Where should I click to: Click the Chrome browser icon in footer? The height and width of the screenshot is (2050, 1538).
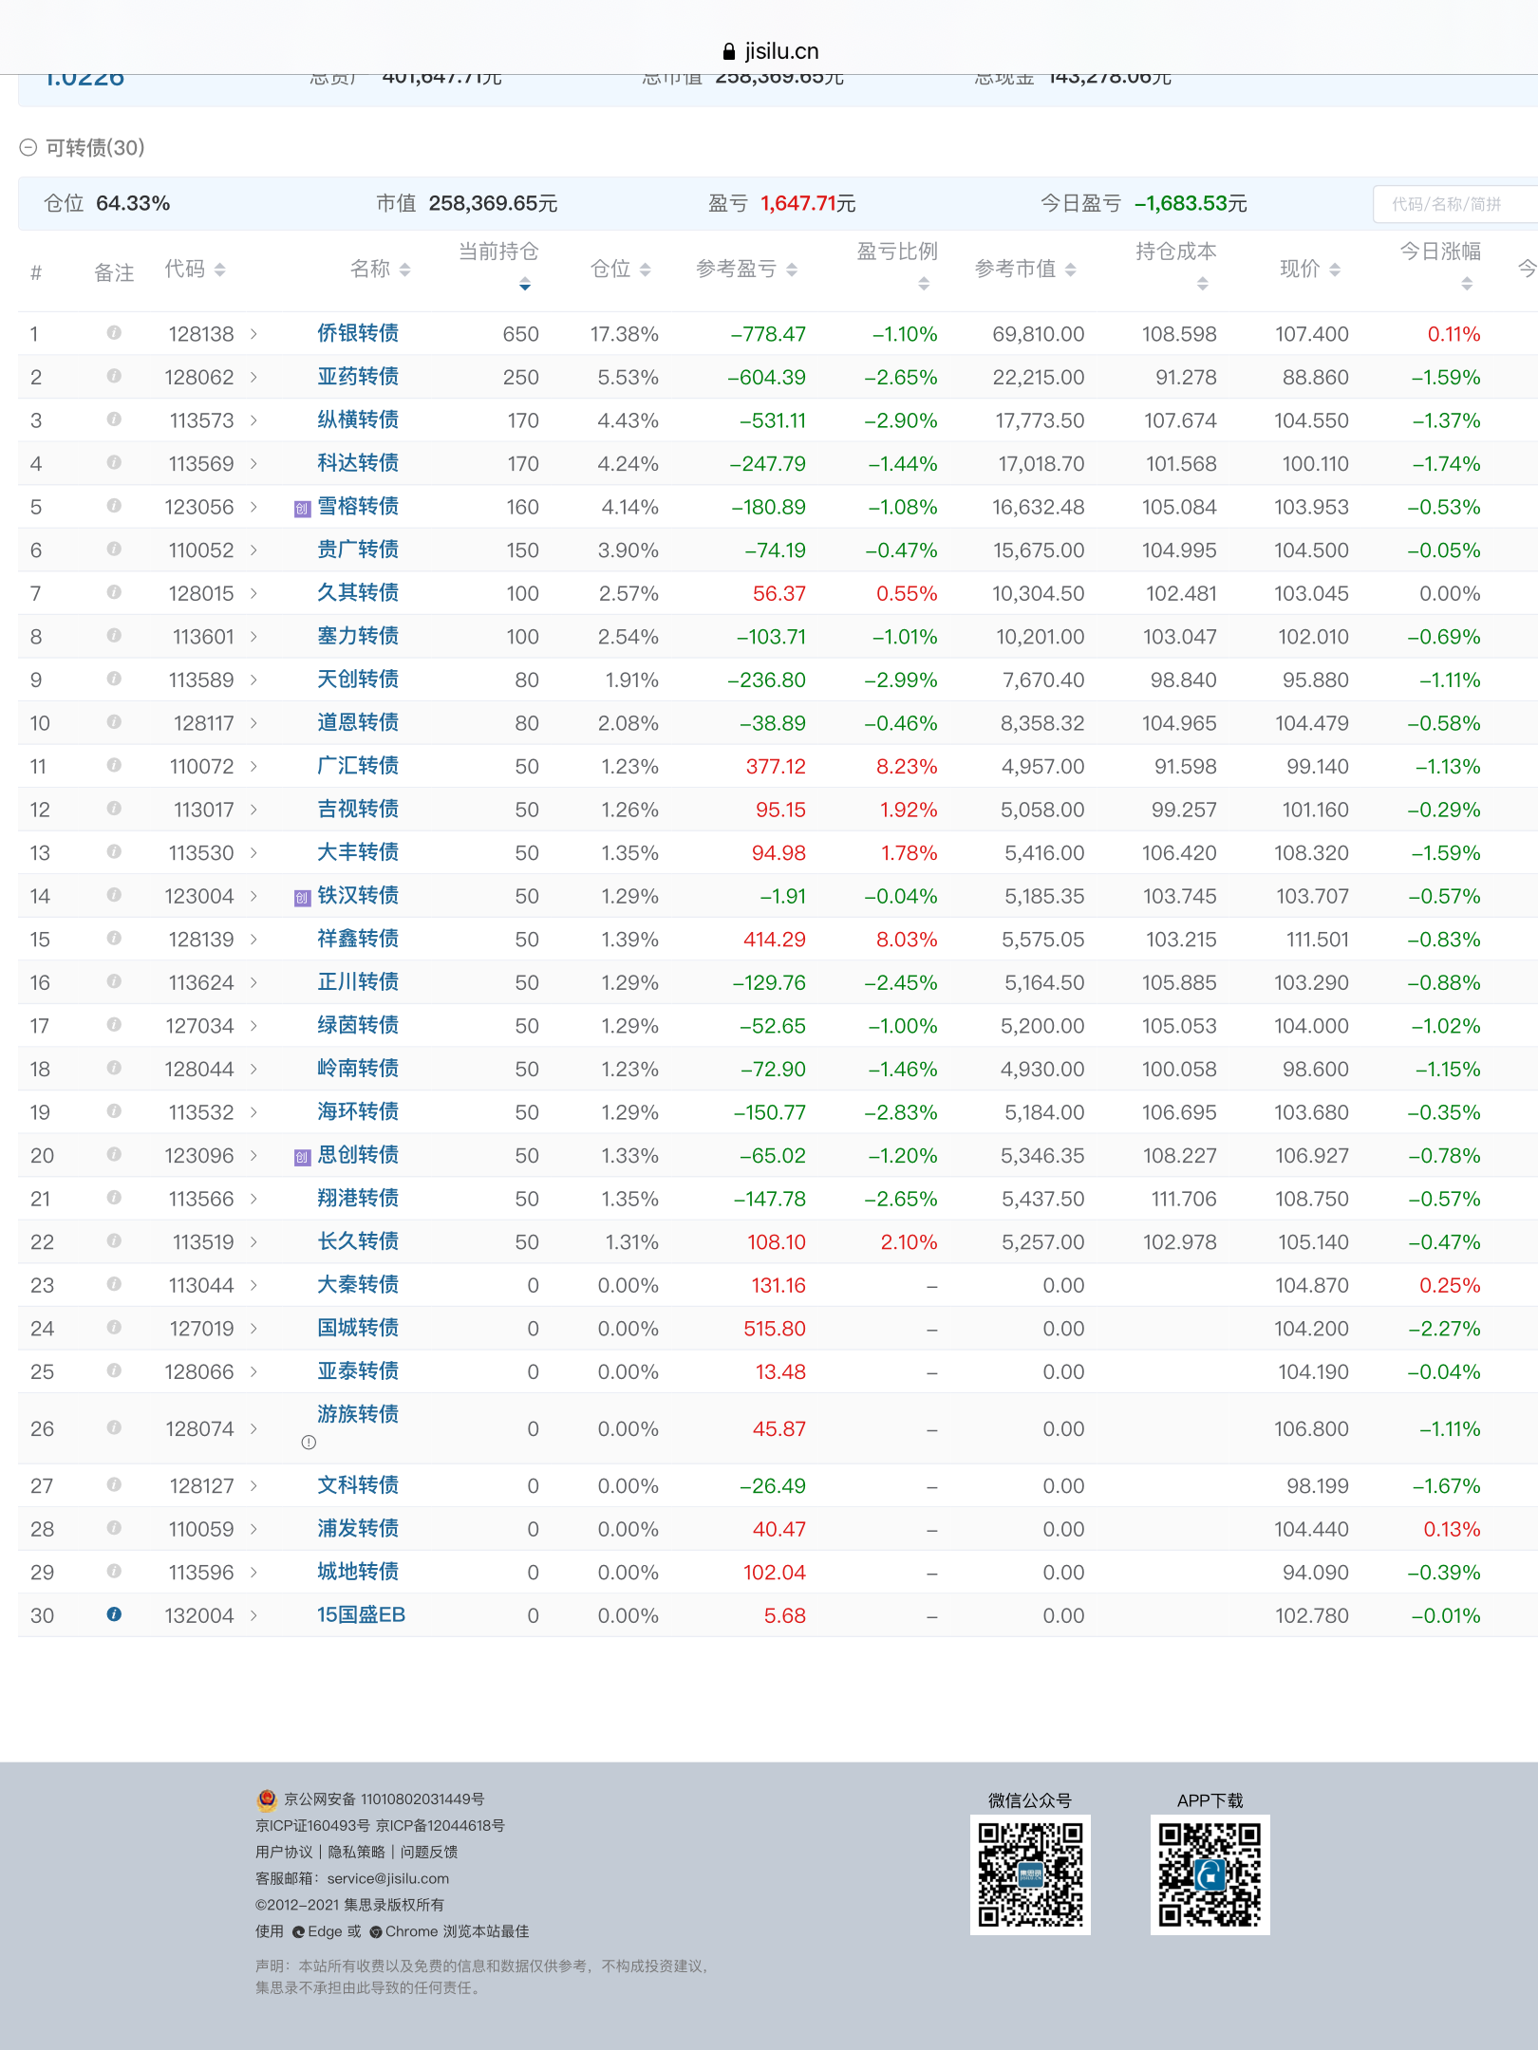(x=376, y=1931)
